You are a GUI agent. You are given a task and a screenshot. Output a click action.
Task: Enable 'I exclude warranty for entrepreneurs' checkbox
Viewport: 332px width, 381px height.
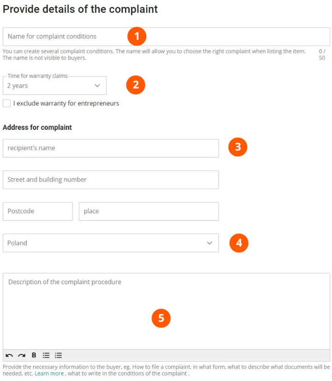click(x=7, y=103)
